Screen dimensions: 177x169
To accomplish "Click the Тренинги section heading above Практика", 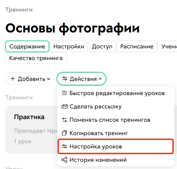I will click(x=19, y=97).
